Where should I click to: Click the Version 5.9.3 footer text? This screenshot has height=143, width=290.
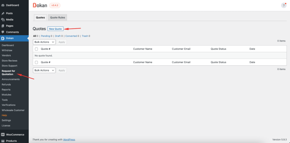point(280,140)
